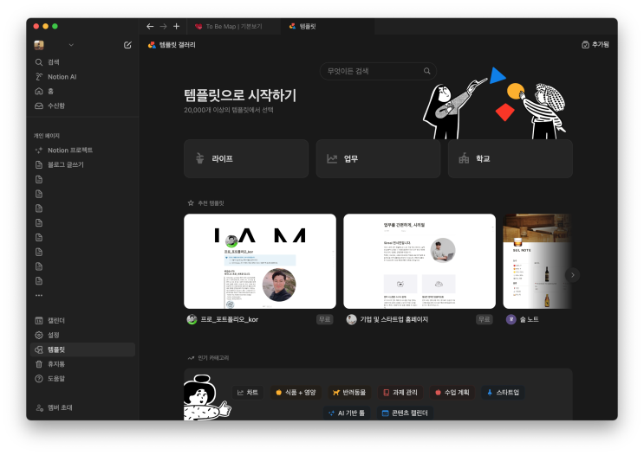Create a new page with compose icon
This screenshot has width=644, height=455.
click(x=127, y=45)
